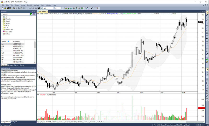The image size is (209, 126).
Task: Click the yellow circle tool icon
Action: pos(207,62)
